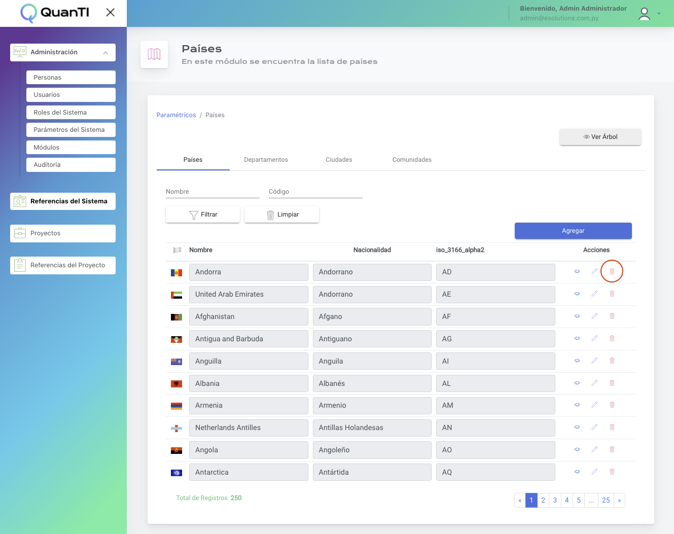View Albania row details
Image resolution: width=674 pixels, height=534 pixels.
[x=577, y=383]
